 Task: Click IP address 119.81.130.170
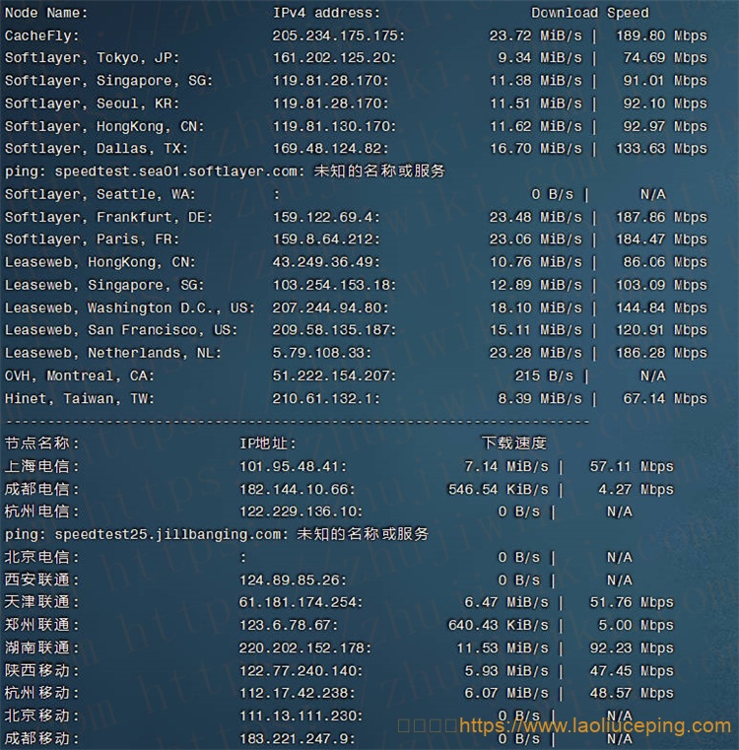[x=334, y=127]
